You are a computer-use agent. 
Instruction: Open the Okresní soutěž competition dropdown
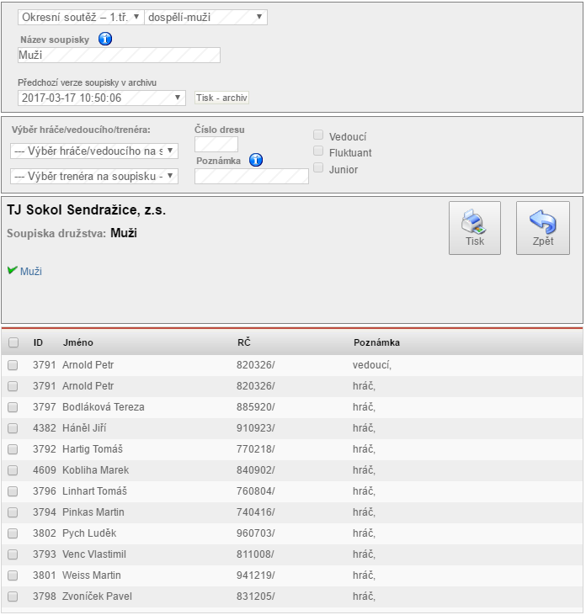tap(81, 18)
